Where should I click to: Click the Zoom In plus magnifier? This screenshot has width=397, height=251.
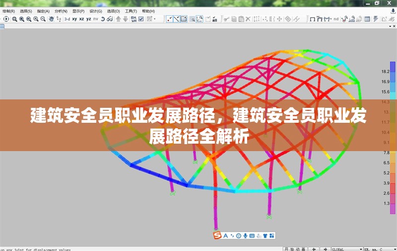click(x=36, y=19)
